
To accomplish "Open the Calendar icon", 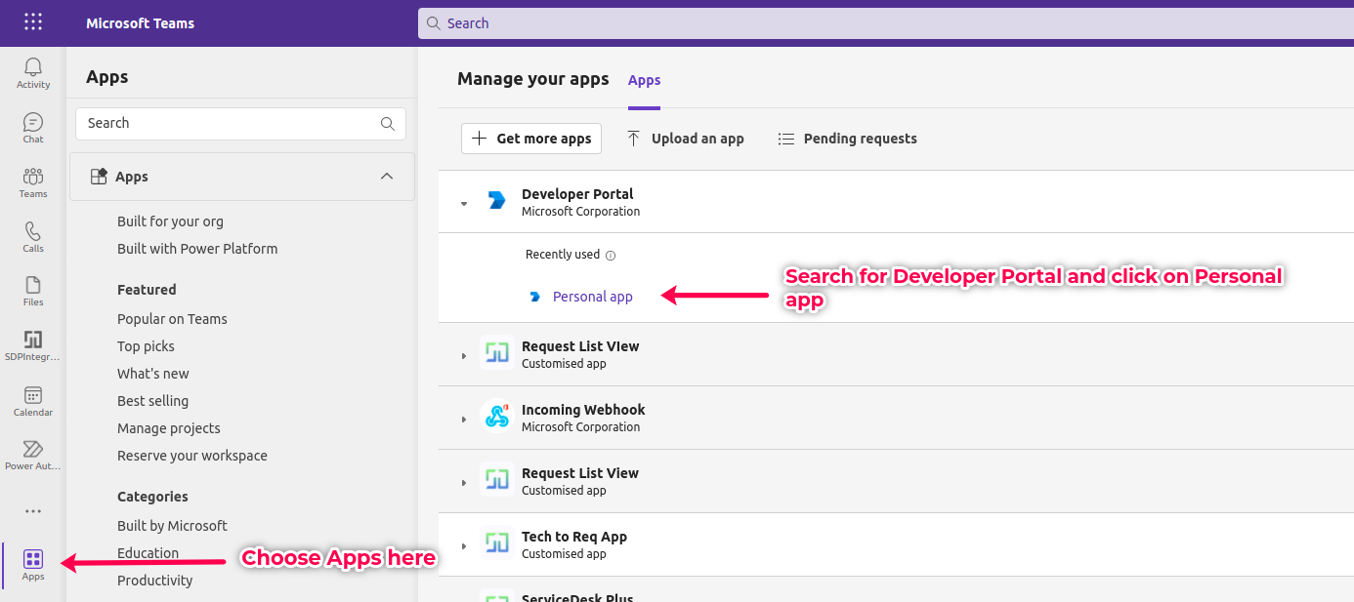I will pyautogui.click(x=33, y=401).
